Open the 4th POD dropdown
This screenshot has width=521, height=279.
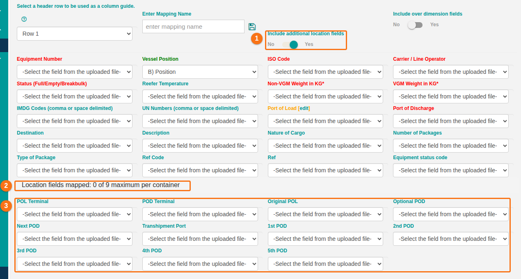(200, 264)
